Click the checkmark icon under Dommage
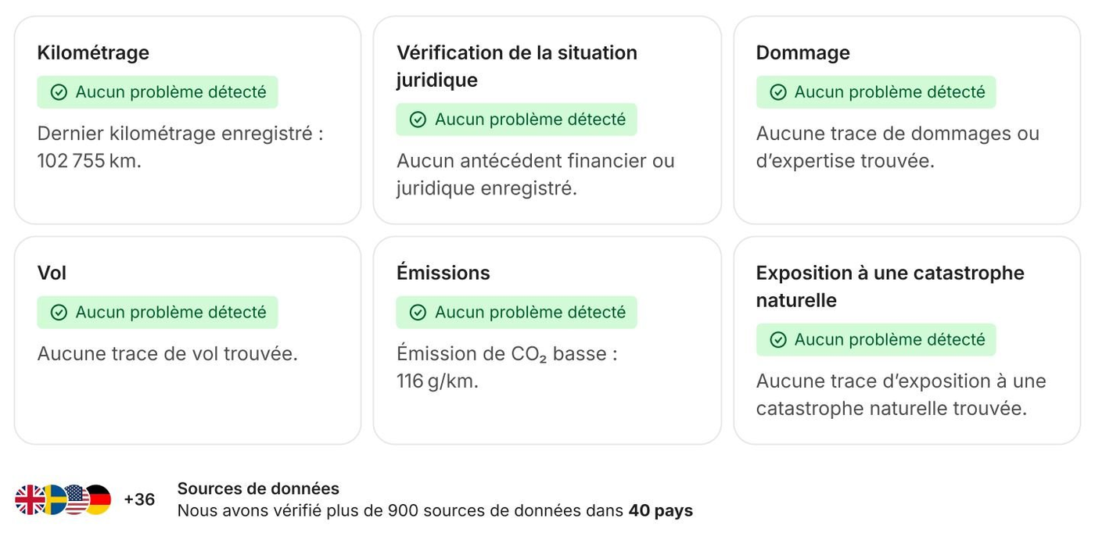 (778, 92)
